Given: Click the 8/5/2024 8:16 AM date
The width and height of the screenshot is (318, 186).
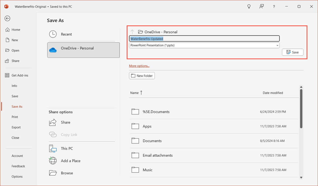Looking at the screenshot, I should click(272, 141).
